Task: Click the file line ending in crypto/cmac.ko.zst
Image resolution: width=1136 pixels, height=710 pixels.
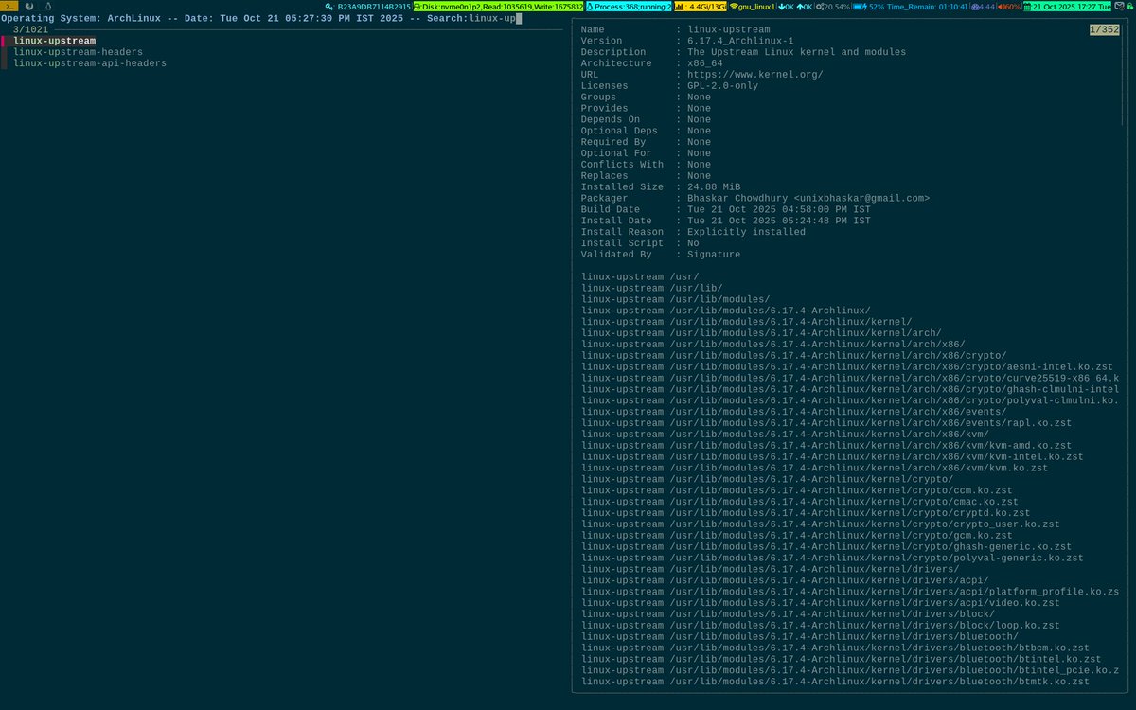Action: [x=800, y=502]
